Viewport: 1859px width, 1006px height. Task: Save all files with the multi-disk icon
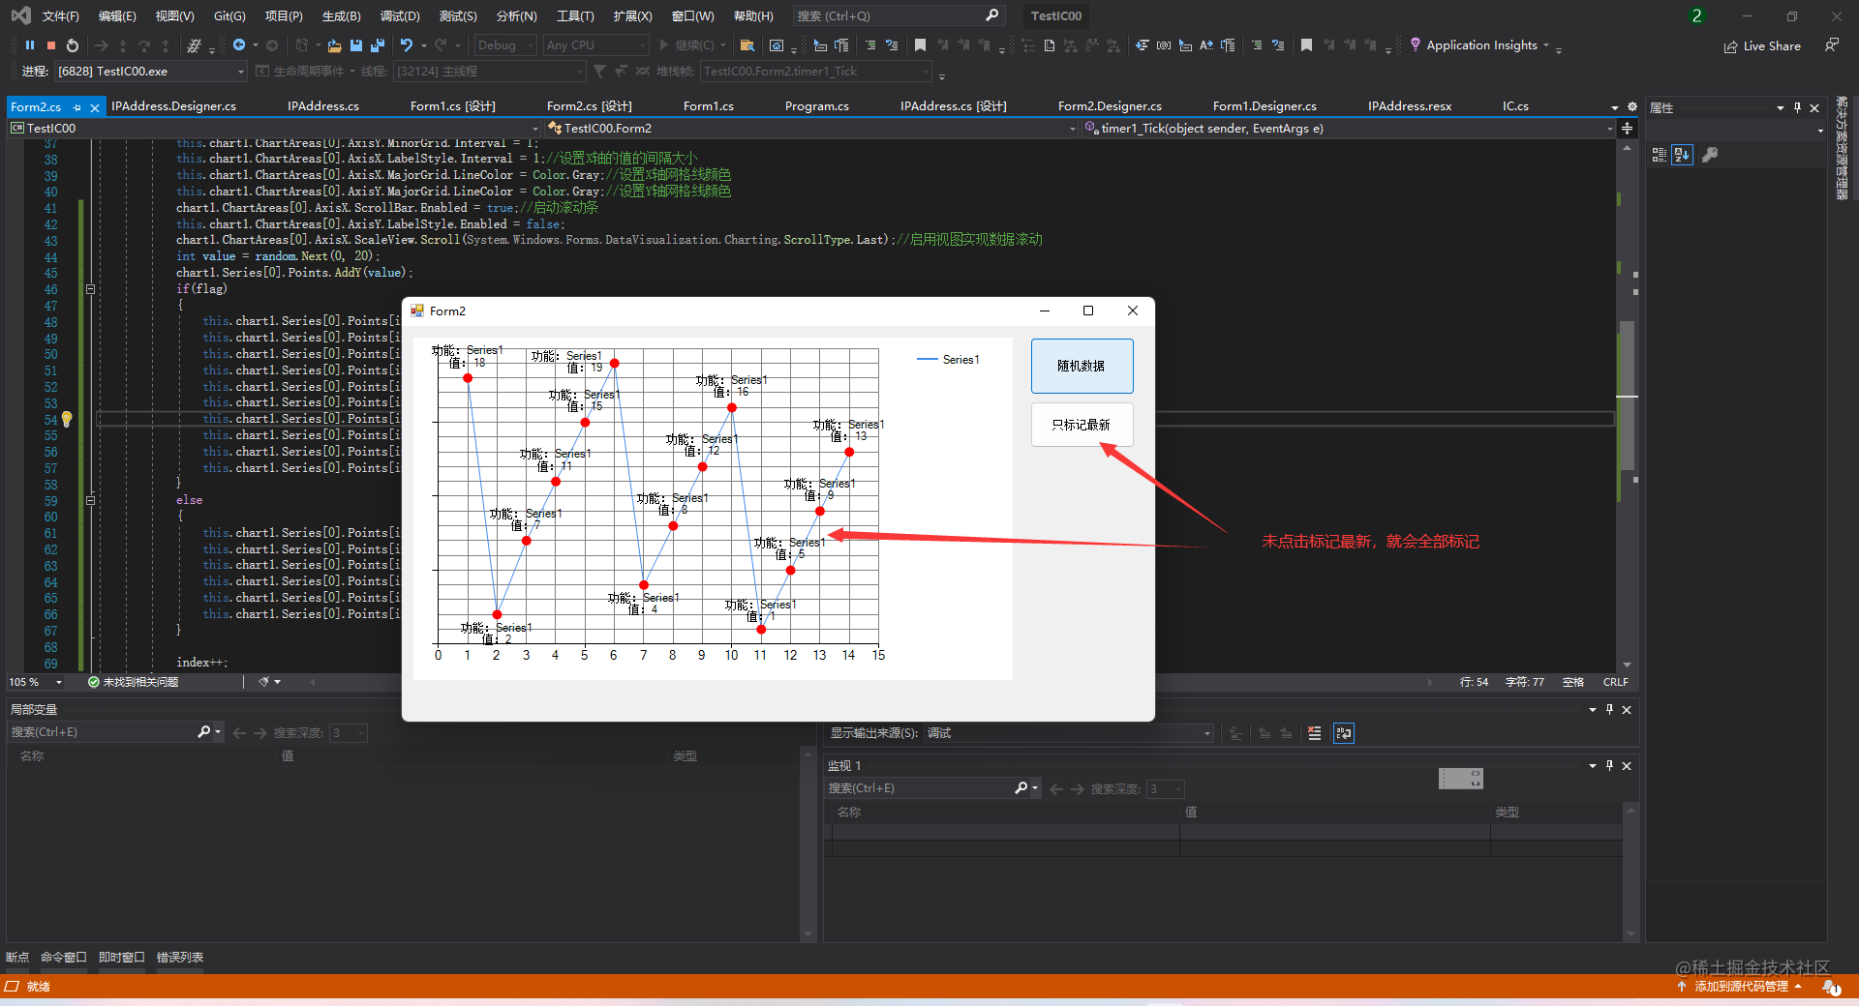click(x=378, y=45)
